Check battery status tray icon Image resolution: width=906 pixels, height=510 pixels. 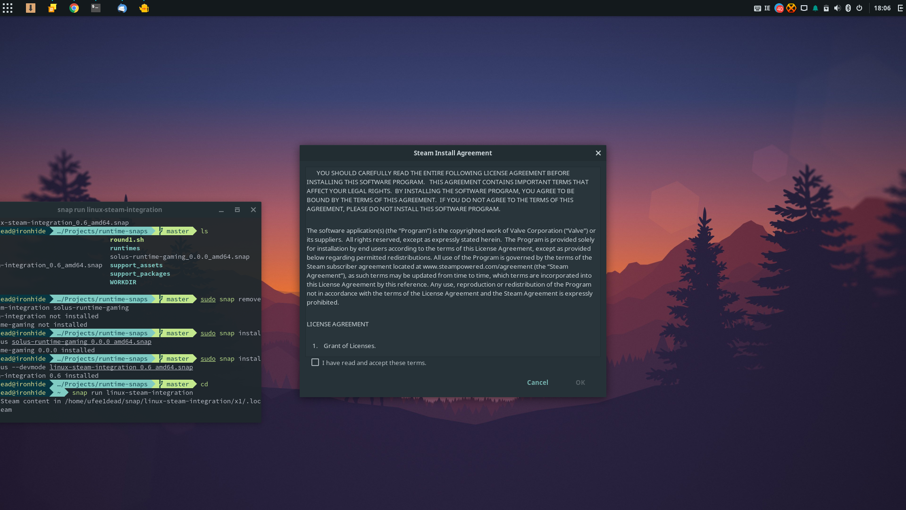click(x=826, y=8)
